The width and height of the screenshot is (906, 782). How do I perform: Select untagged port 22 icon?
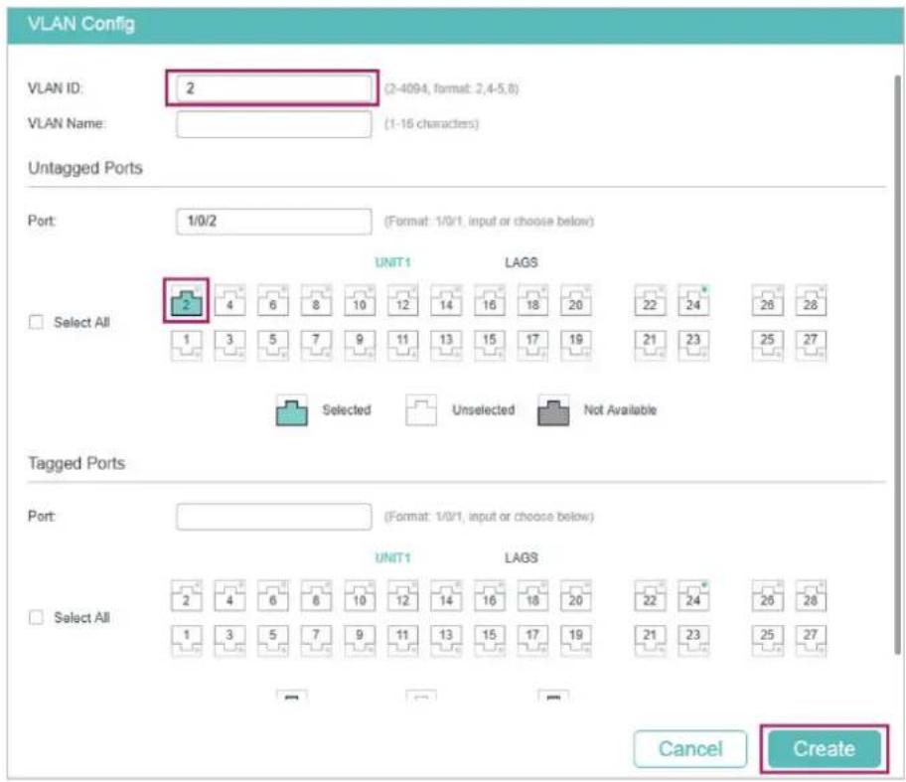click(x=650, y=300)
